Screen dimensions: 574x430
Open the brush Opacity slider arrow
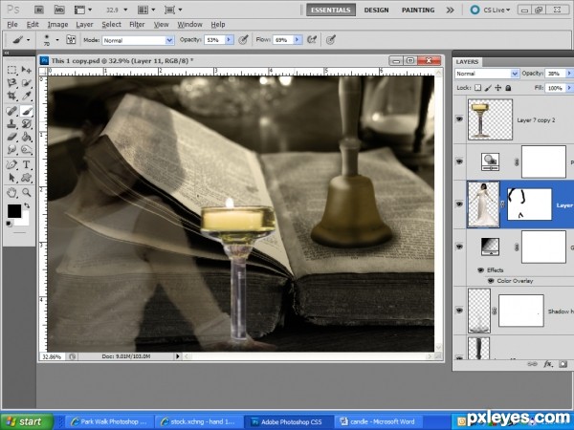pyautogui.click(x=230, y=39)
